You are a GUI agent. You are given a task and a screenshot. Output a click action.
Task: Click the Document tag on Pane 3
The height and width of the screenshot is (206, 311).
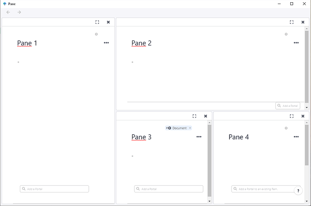[x=178, y=128]
